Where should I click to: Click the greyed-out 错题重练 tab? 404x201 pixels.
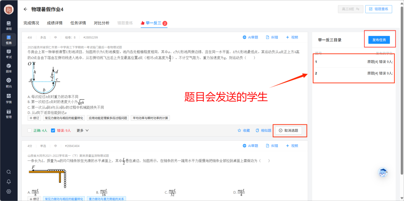click(x=125, y=23)
